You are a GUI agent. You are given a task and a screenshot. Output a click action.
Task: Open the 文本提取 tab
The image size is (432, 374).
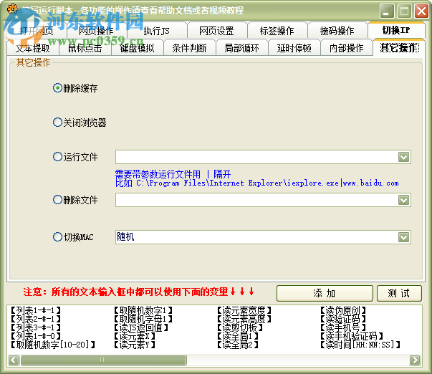click(x=33, y=48)
